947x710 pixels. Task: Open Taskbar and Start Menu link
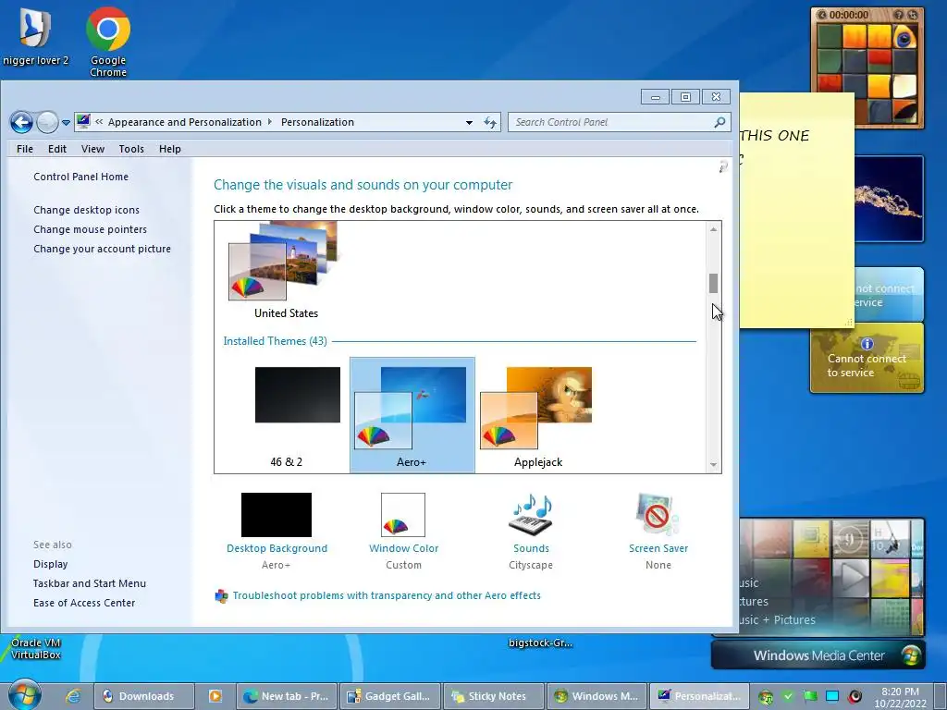click(x=90, y=583)
